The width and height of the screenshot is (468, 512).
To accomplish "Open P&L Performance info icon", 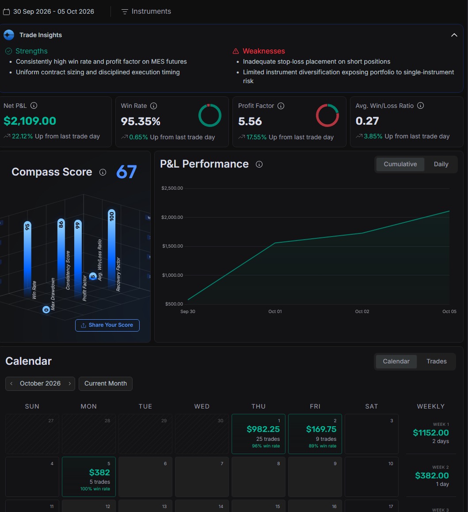I will [259, 164].
